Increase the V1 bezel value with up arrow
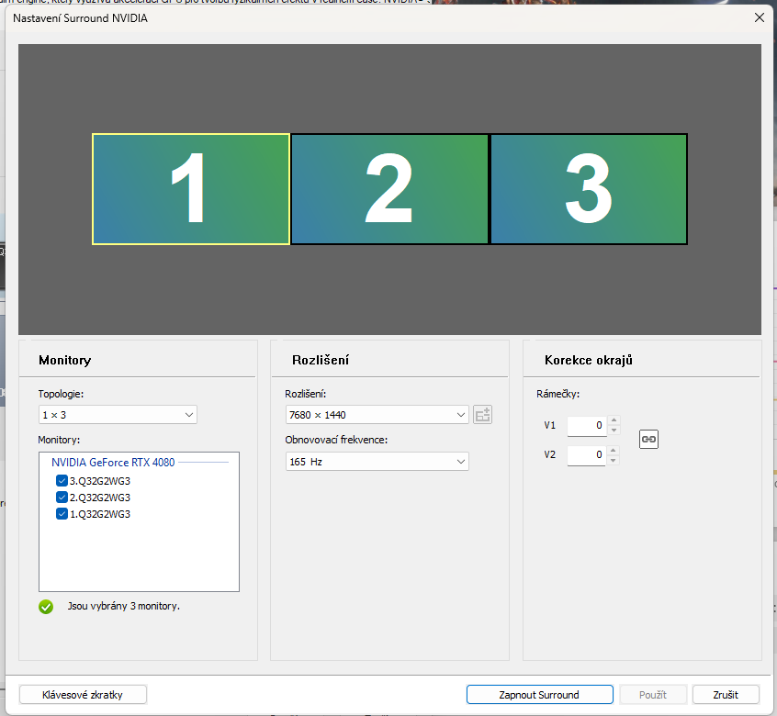Image resolution: width=777 pixels, height=716 pixels. (614, 421)
